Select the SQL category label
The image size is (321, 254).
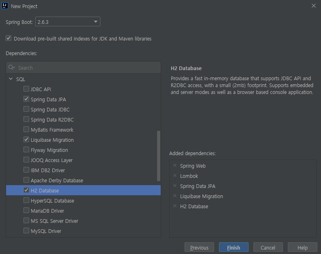coord(21,79)
